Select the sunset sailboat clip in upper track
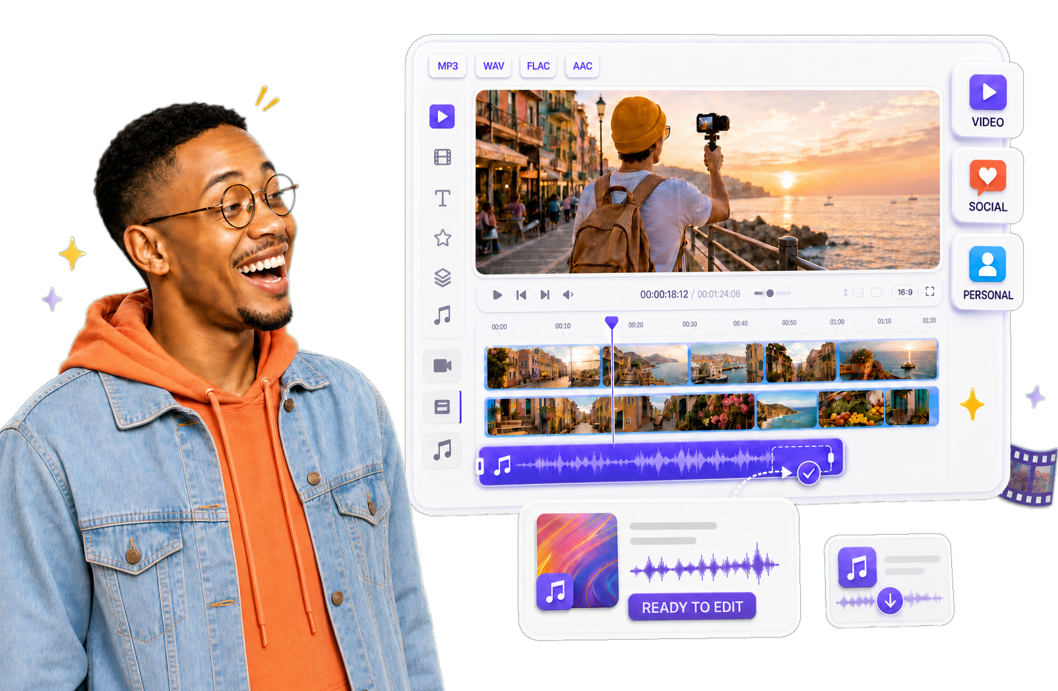This screenshot has height=691, width=1058. tap(888, 361)
